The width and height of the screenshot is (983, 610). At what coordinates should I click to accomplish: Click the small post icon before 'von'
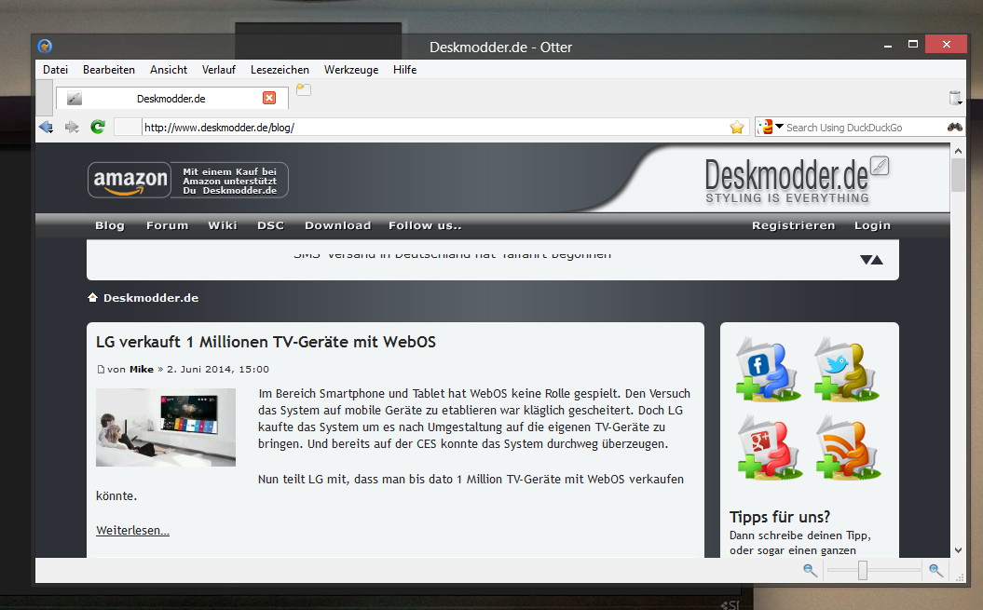click(101, 370)
